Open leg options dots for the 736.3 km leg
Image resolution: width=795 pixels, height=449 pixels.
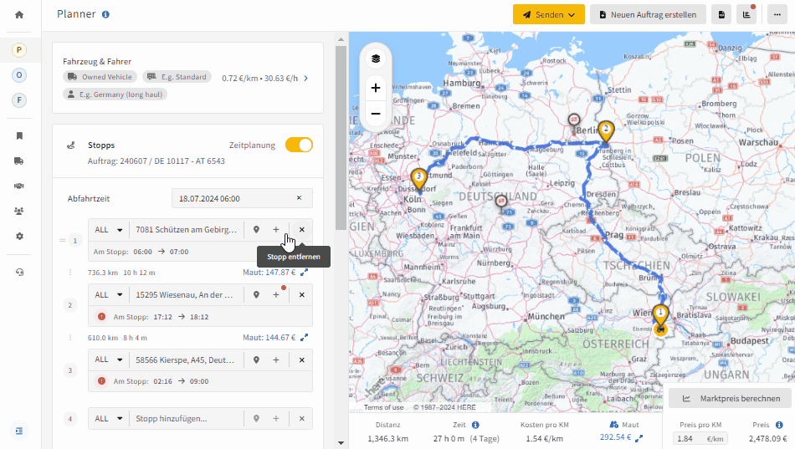click(x=70, y=272)
